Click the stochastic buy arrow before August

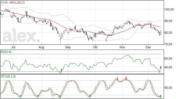coord(38,97)
